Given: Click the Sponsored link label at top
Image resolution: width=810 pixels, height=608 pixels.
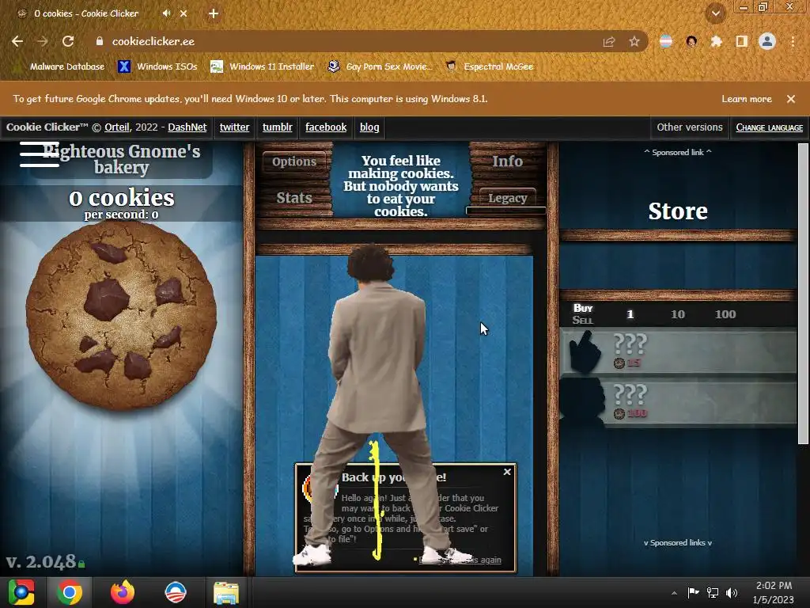Looking at the screenshot, I should click(677, 152).
